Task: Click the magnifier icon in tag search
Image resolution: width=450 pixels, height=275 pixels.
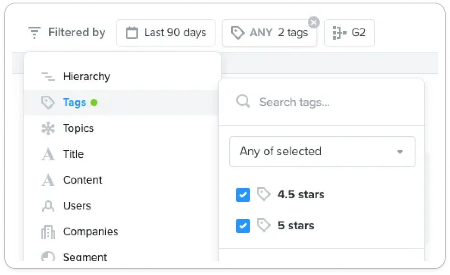Action: [x=243, y=101]
